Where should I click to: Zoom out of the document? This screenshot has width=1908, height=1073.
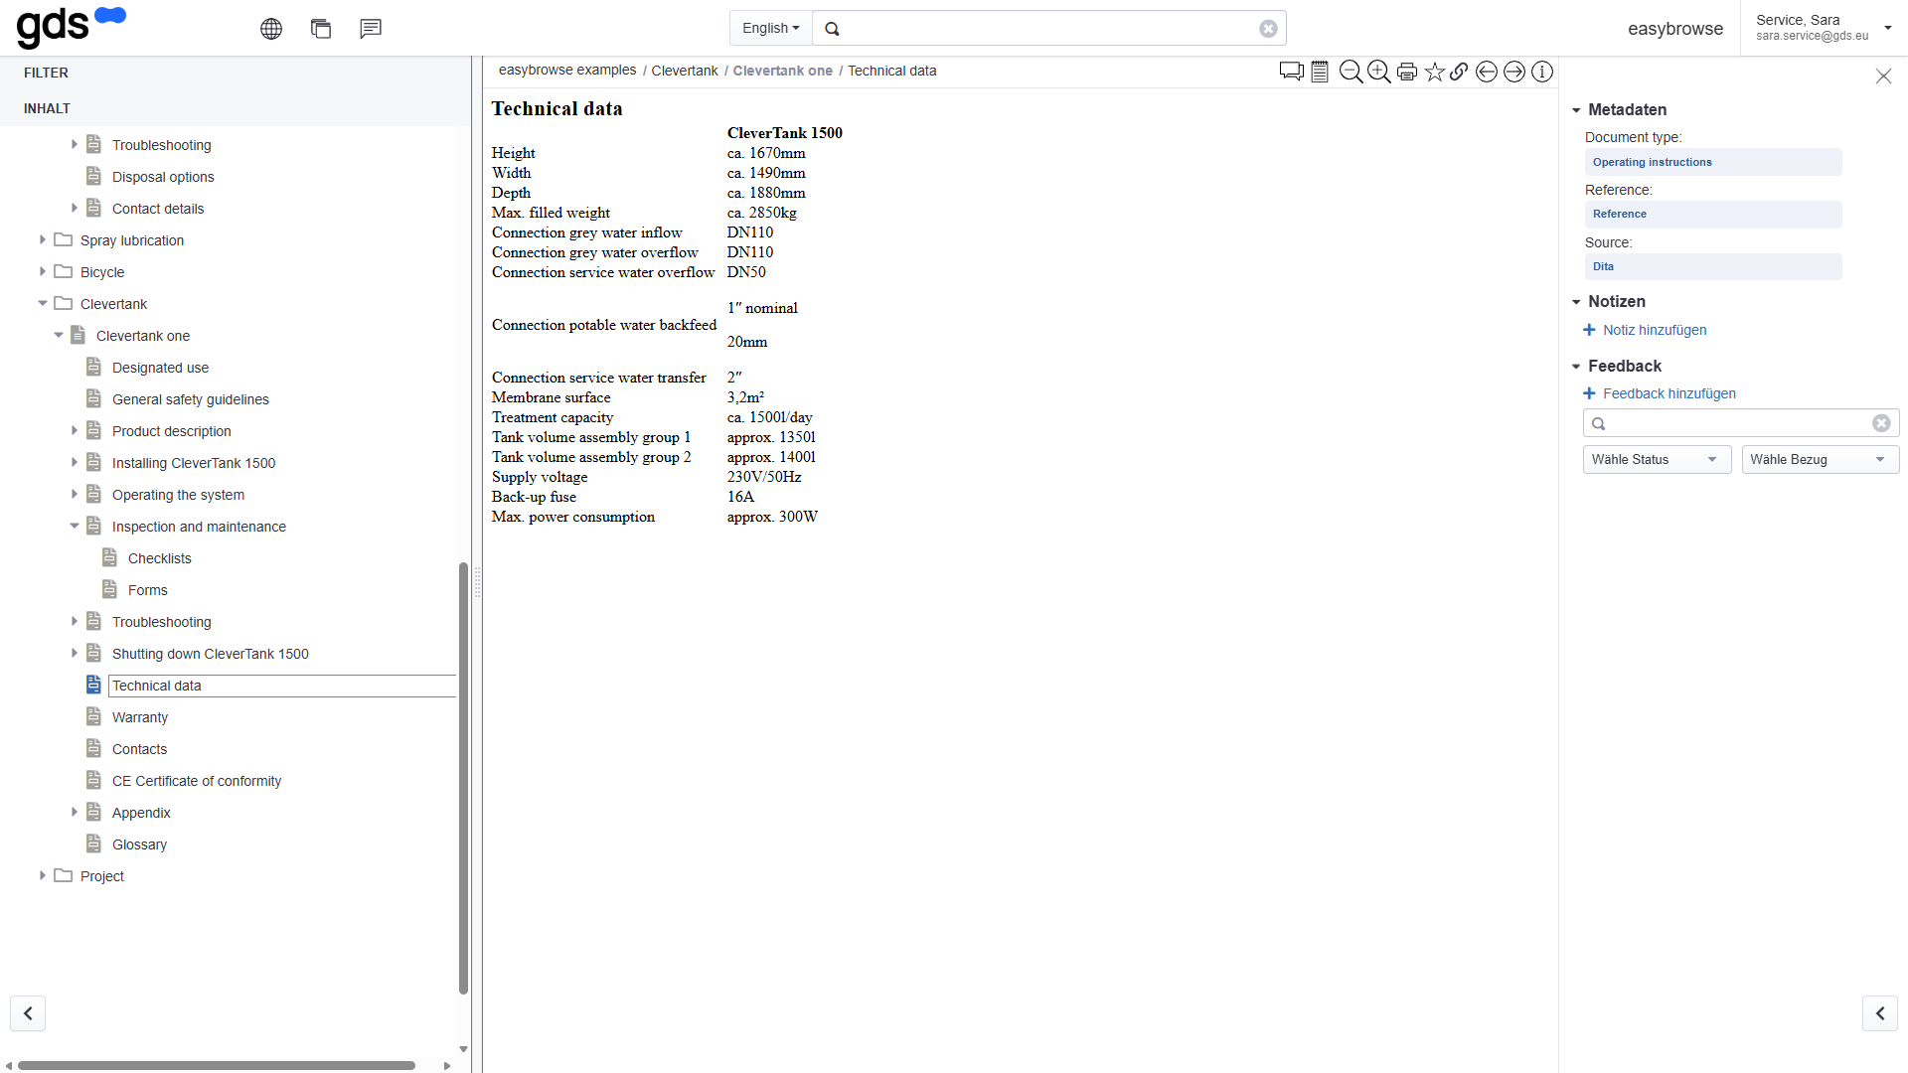(x=1351, y=72)
